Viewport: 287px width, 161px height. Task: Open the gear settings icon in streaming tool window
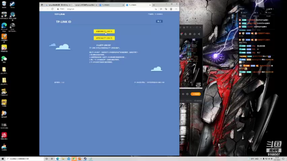tap(187, 94)
